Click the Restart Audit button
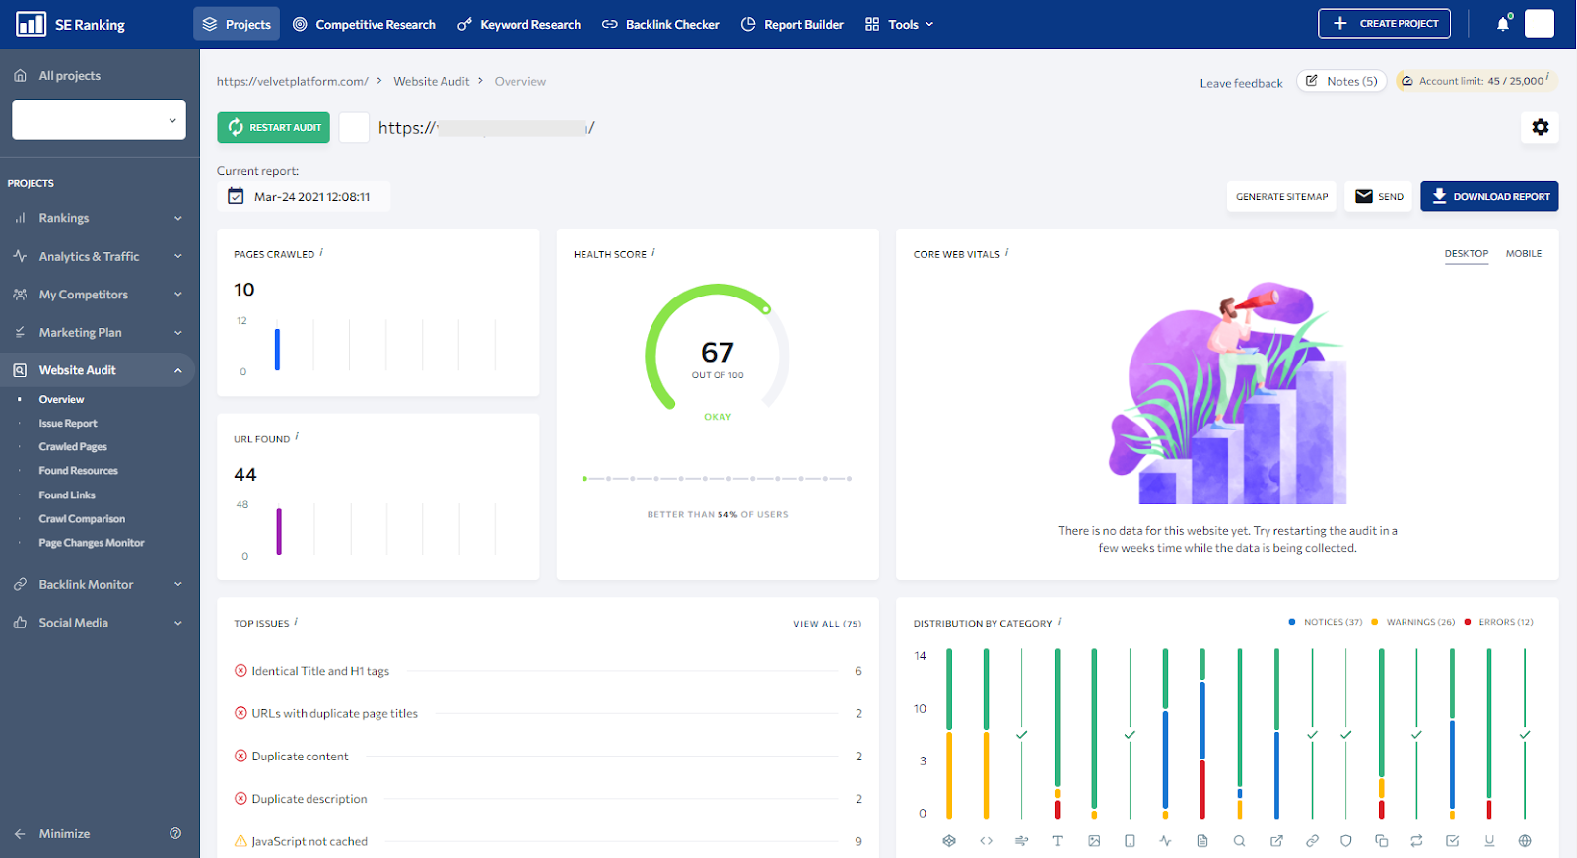Screen dimensions: 1577x858 [273, 127]
